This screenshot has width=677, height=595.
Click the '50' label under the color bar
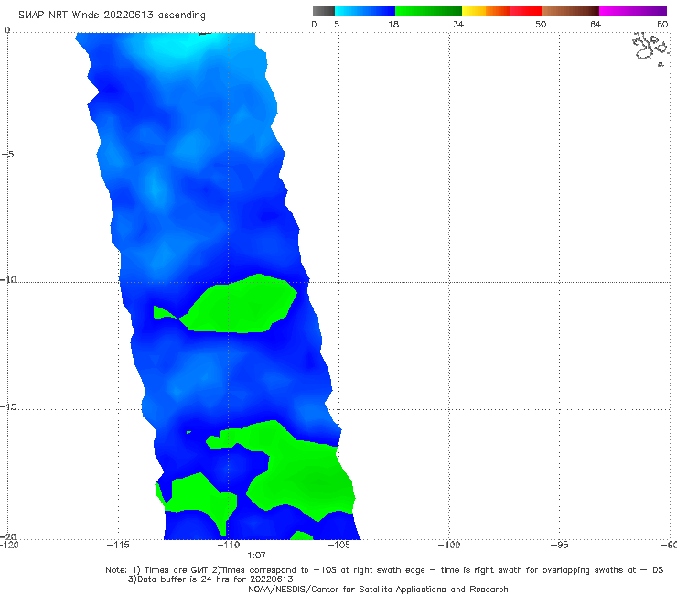(541, 24)
